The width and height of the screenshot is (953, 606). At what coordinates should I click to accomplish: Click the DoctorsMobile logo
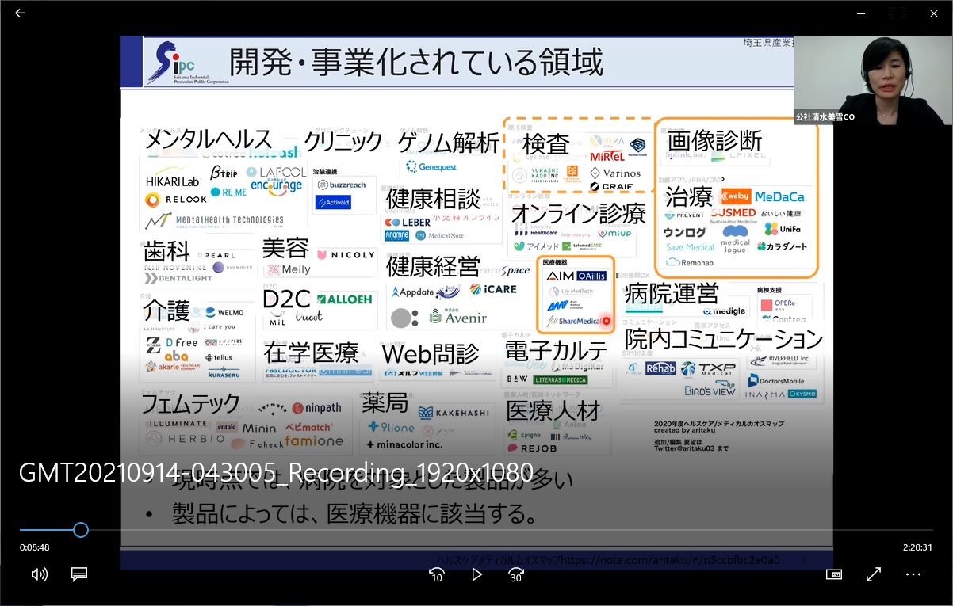tap(775, 381)
